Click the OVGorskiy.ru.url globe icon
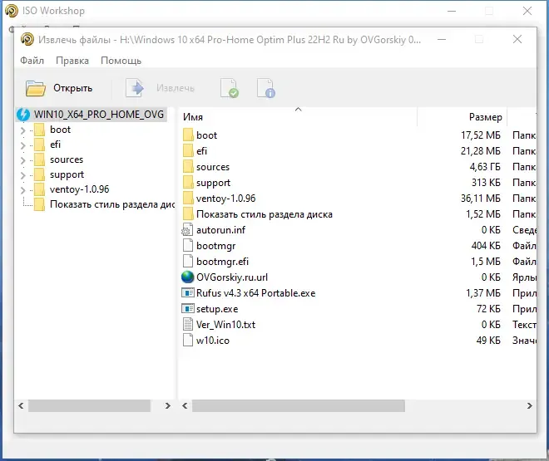Screen dimensions: 549x461 pos(188,277)
